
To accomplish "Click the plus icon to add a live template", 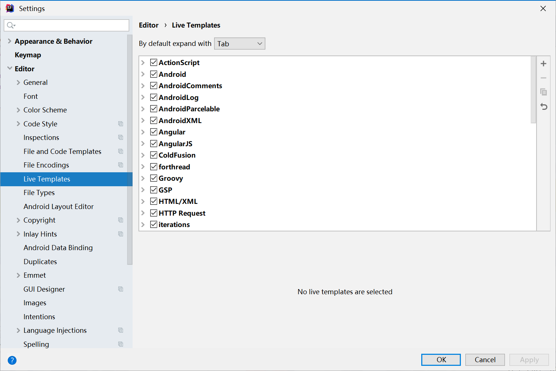I will [x=544, y=64].
